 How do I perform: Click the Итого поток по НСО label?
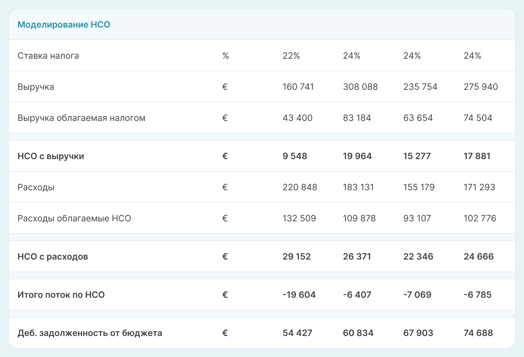(61, 295)
